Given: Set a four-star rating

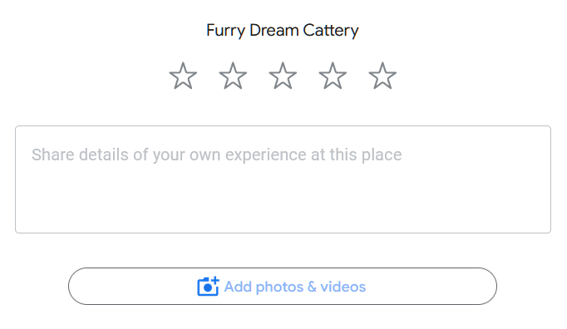Looking at the screenshot, I should pos(333,76).
